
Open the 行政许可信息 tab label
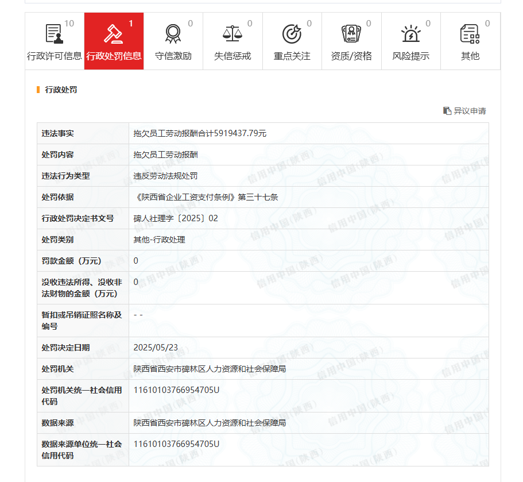click(x=55, y=56)
